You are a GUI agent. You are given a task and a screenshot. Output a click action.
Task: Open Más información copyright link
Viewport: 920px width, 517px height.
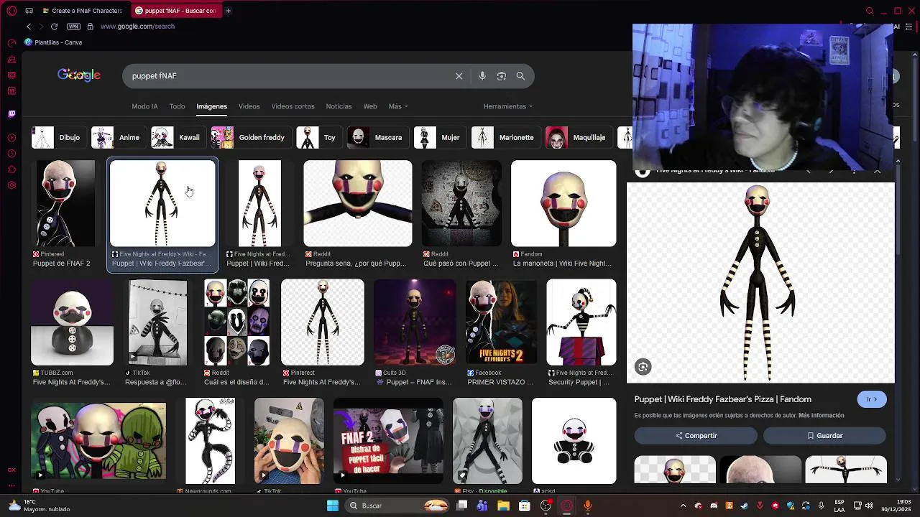pos(822,416)
